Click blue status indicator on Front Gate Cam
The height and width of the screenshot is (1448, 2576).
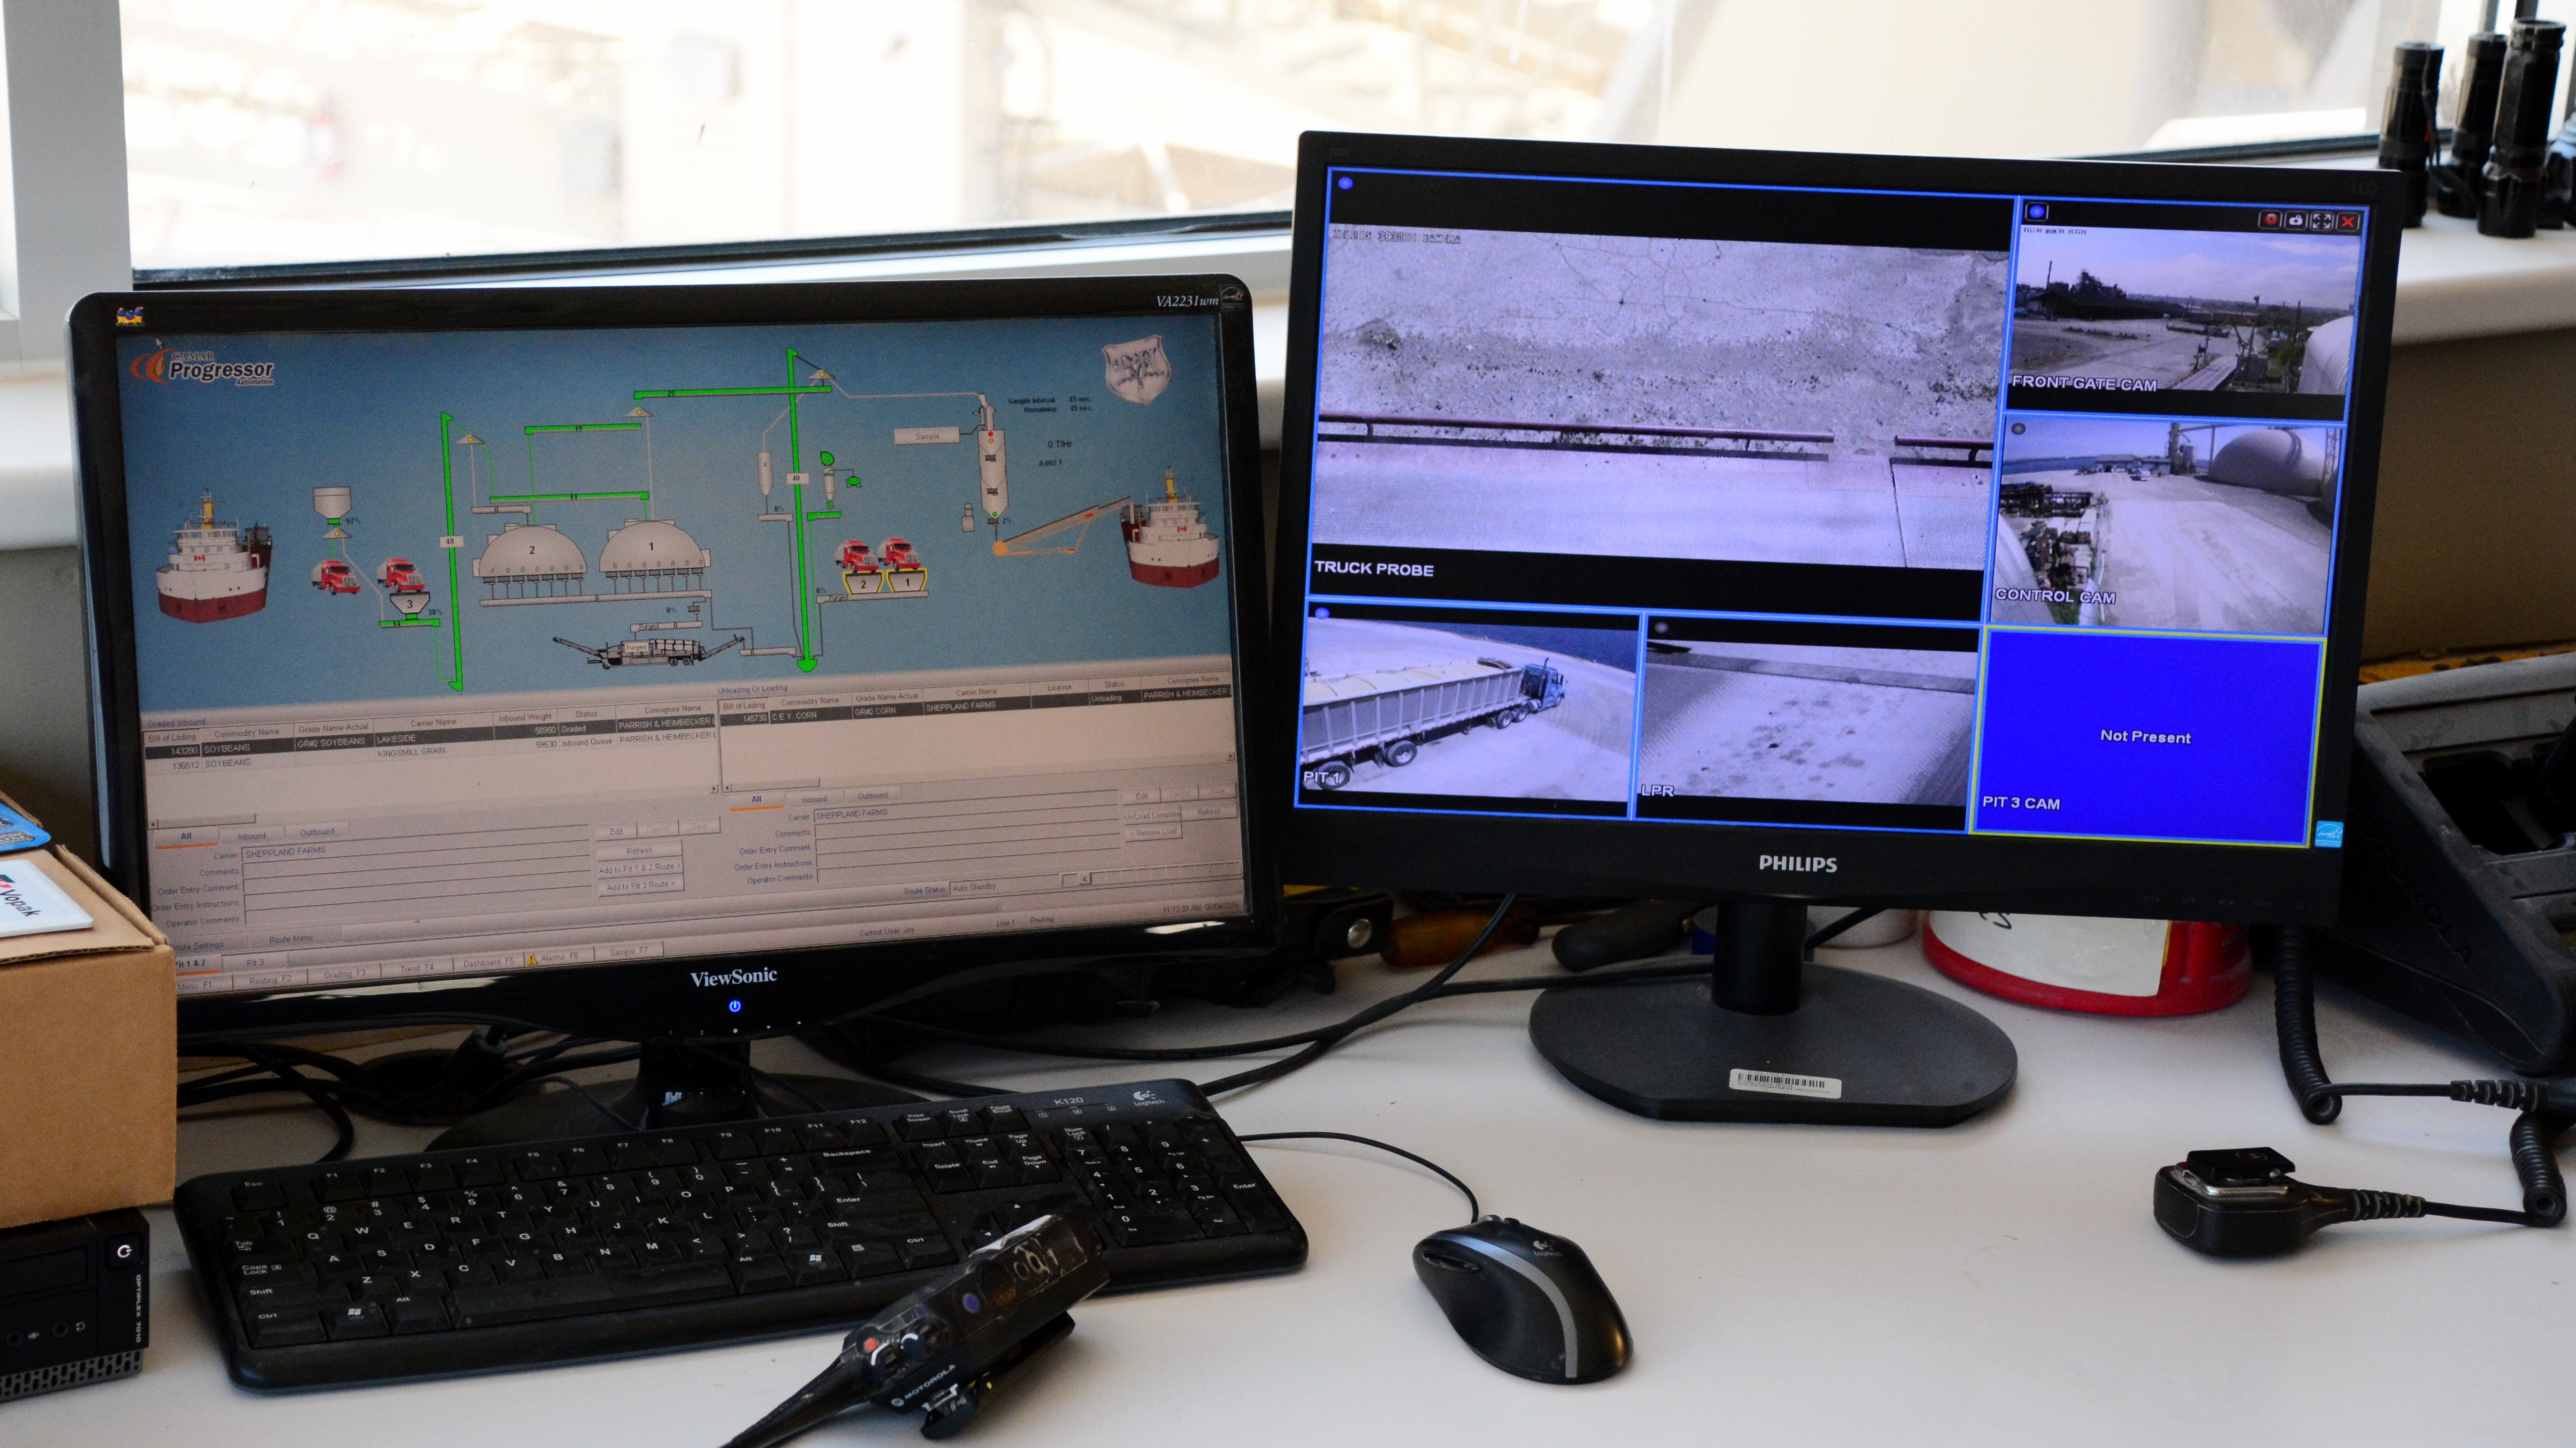2036,212
